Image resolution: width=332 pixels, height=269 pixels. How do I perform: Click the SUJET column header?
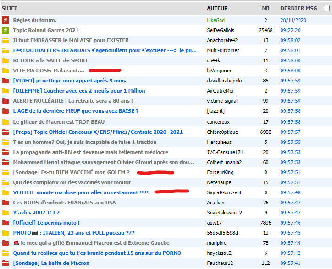point(9,8)
